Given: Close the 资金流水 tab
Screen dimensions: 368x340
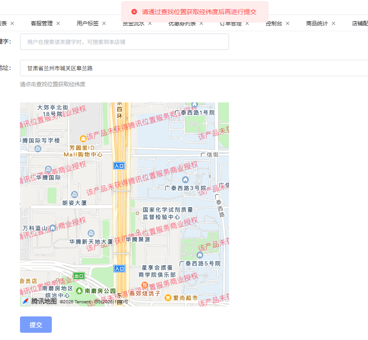Looking at the screenshot, I should click(150, 24).
